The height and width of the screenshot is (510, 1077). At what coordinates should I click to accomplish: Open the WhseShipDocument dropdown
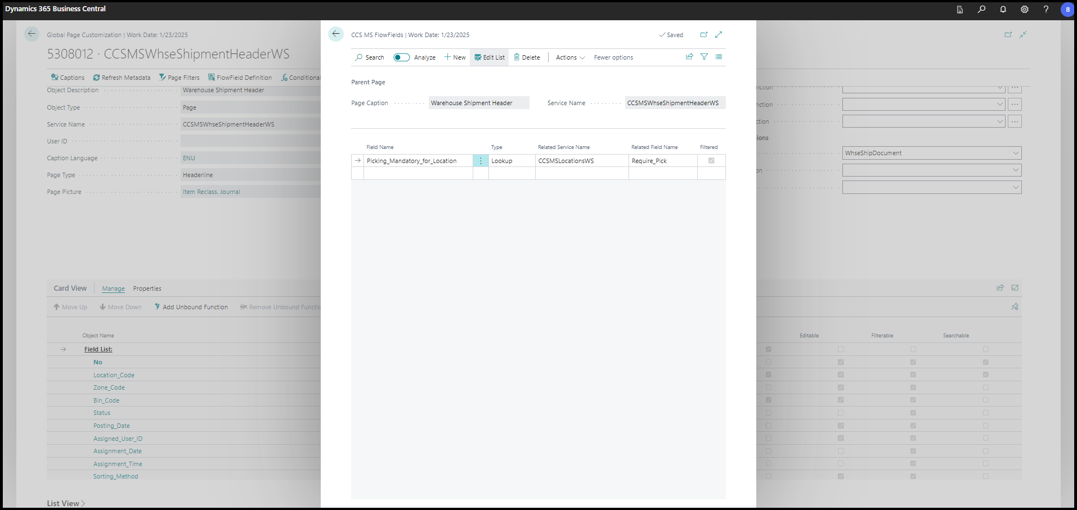point(1016,153)
